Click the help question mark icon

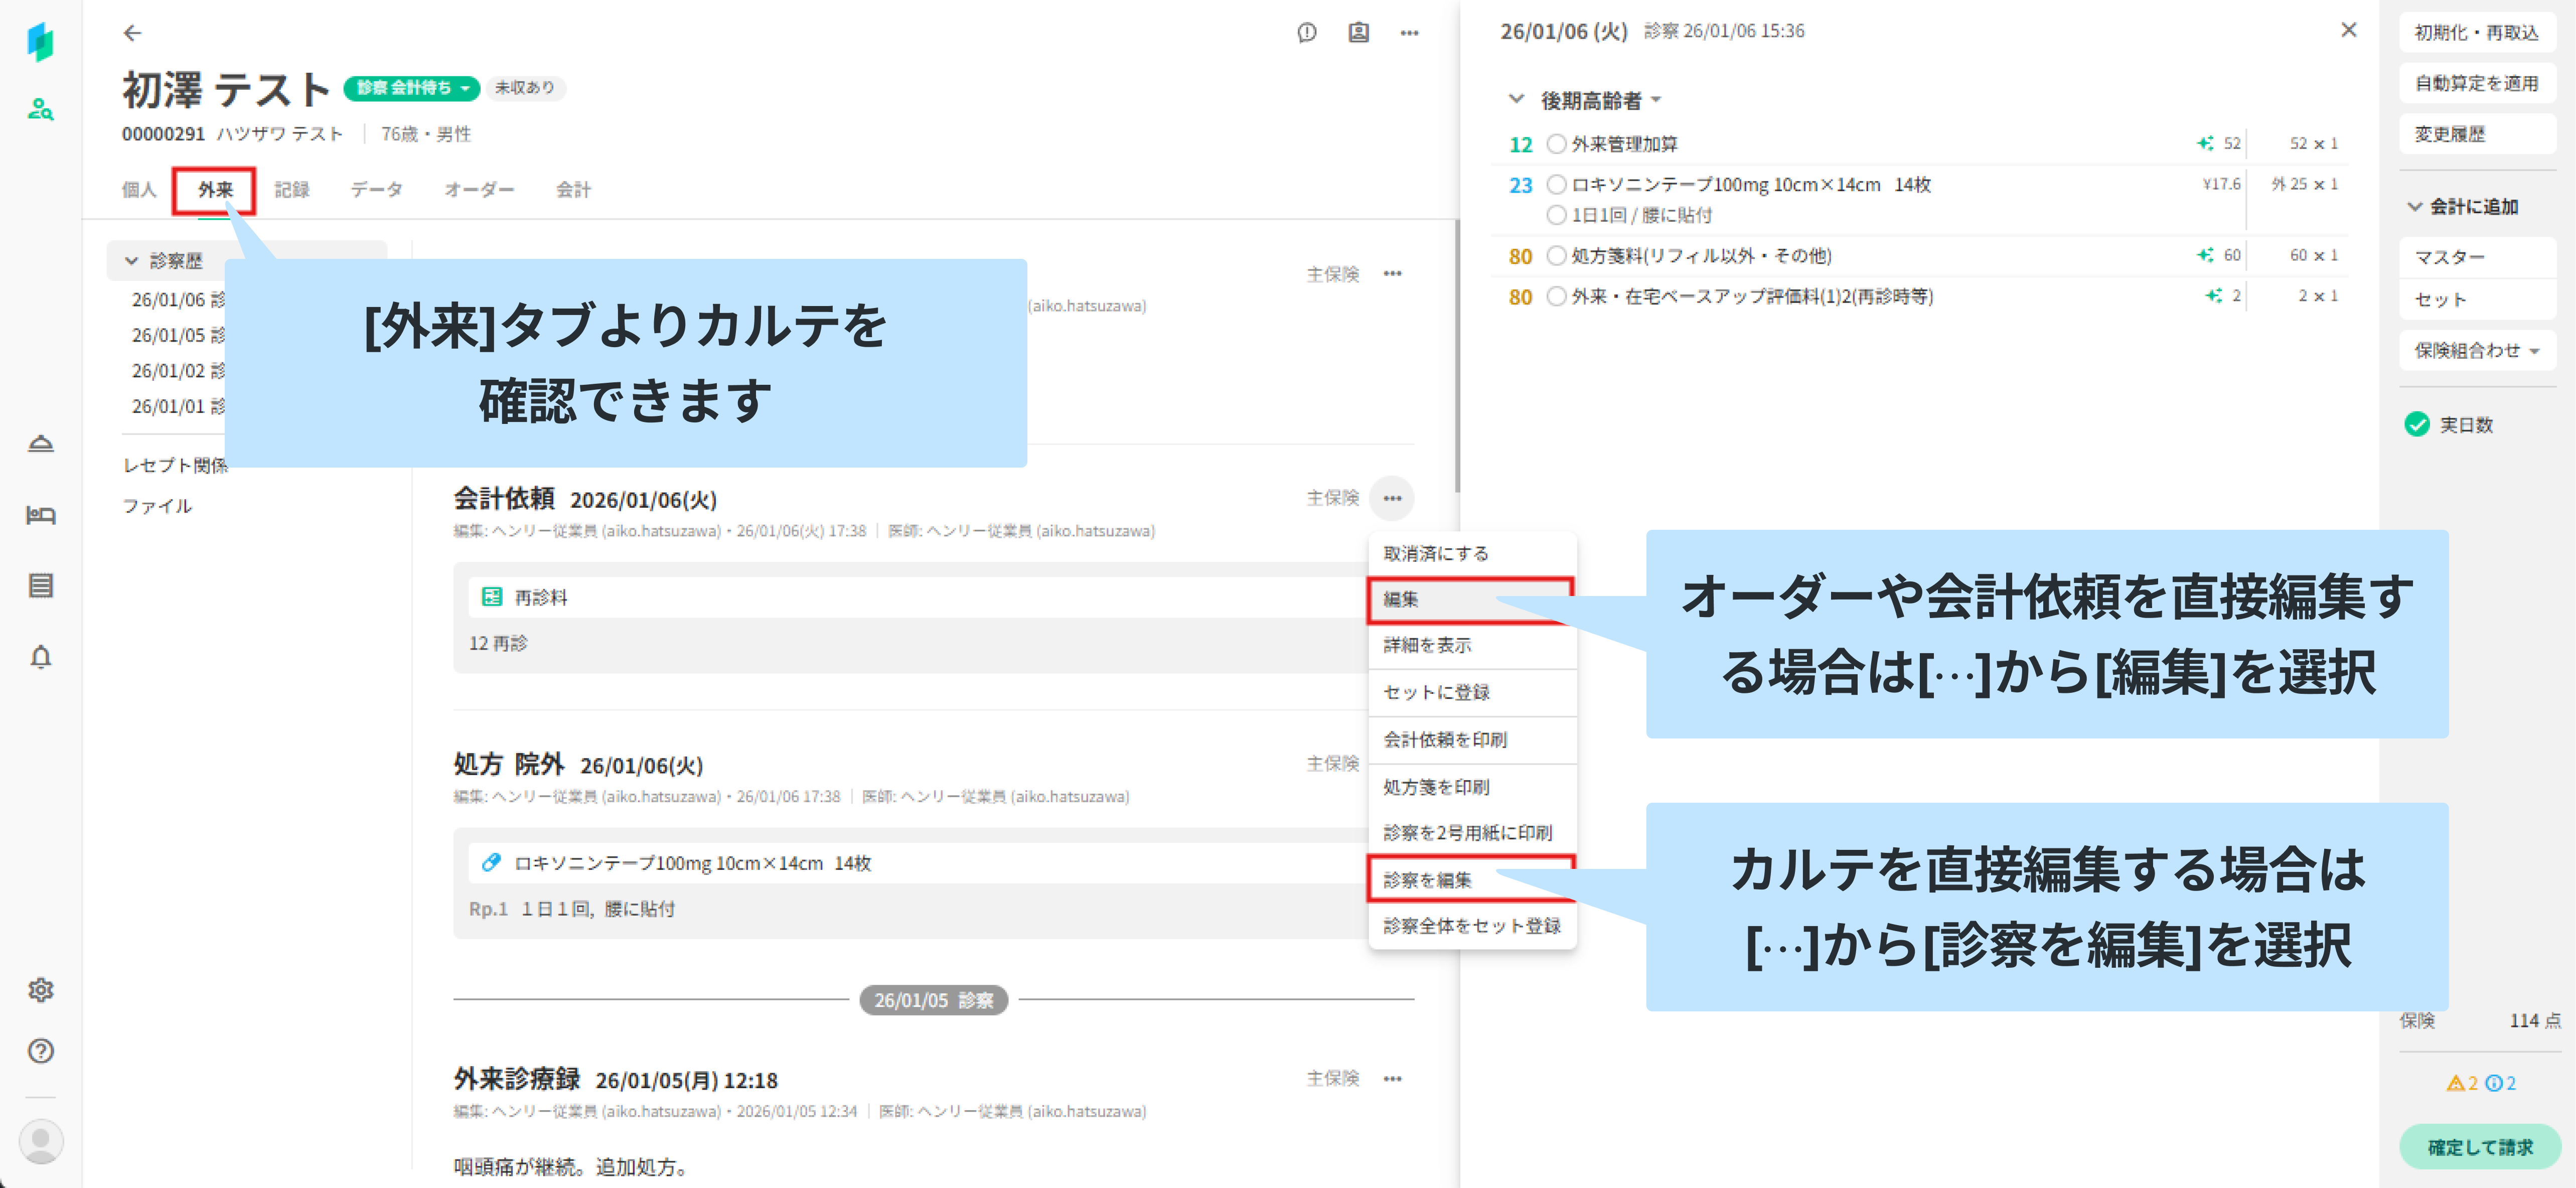point(40,1050)
